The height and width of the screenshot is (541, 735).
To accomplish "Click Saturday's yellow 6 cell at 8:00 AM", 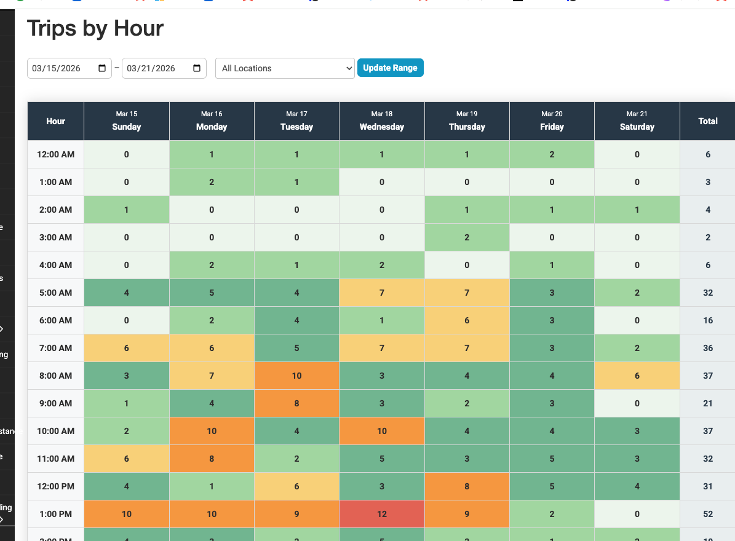I will click(x=637, y=376).
